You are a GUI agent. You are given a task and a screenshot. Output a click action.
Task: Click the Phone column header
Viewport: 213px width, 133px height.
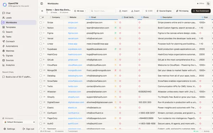pyautogui.click(x=147, y=17)
